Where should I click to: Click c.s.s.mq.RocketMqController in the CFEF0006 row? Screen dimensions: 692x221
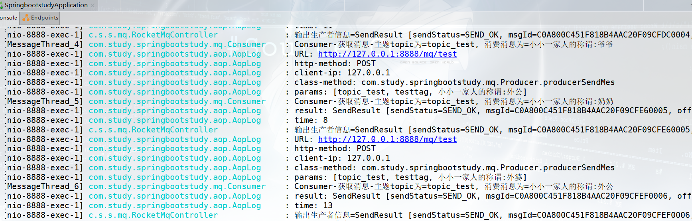point(153,215)
